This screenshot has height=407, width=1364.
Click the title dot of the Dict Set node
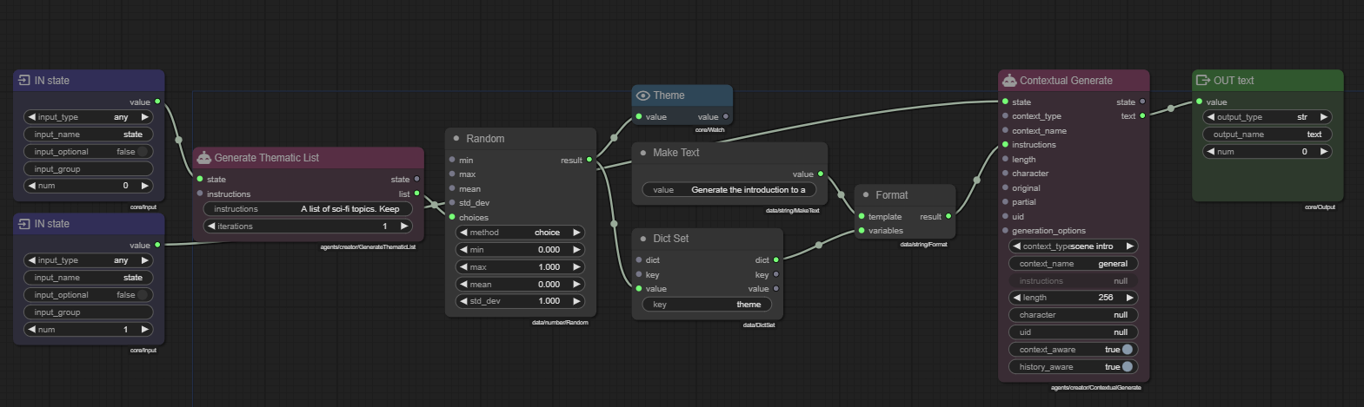643,239
